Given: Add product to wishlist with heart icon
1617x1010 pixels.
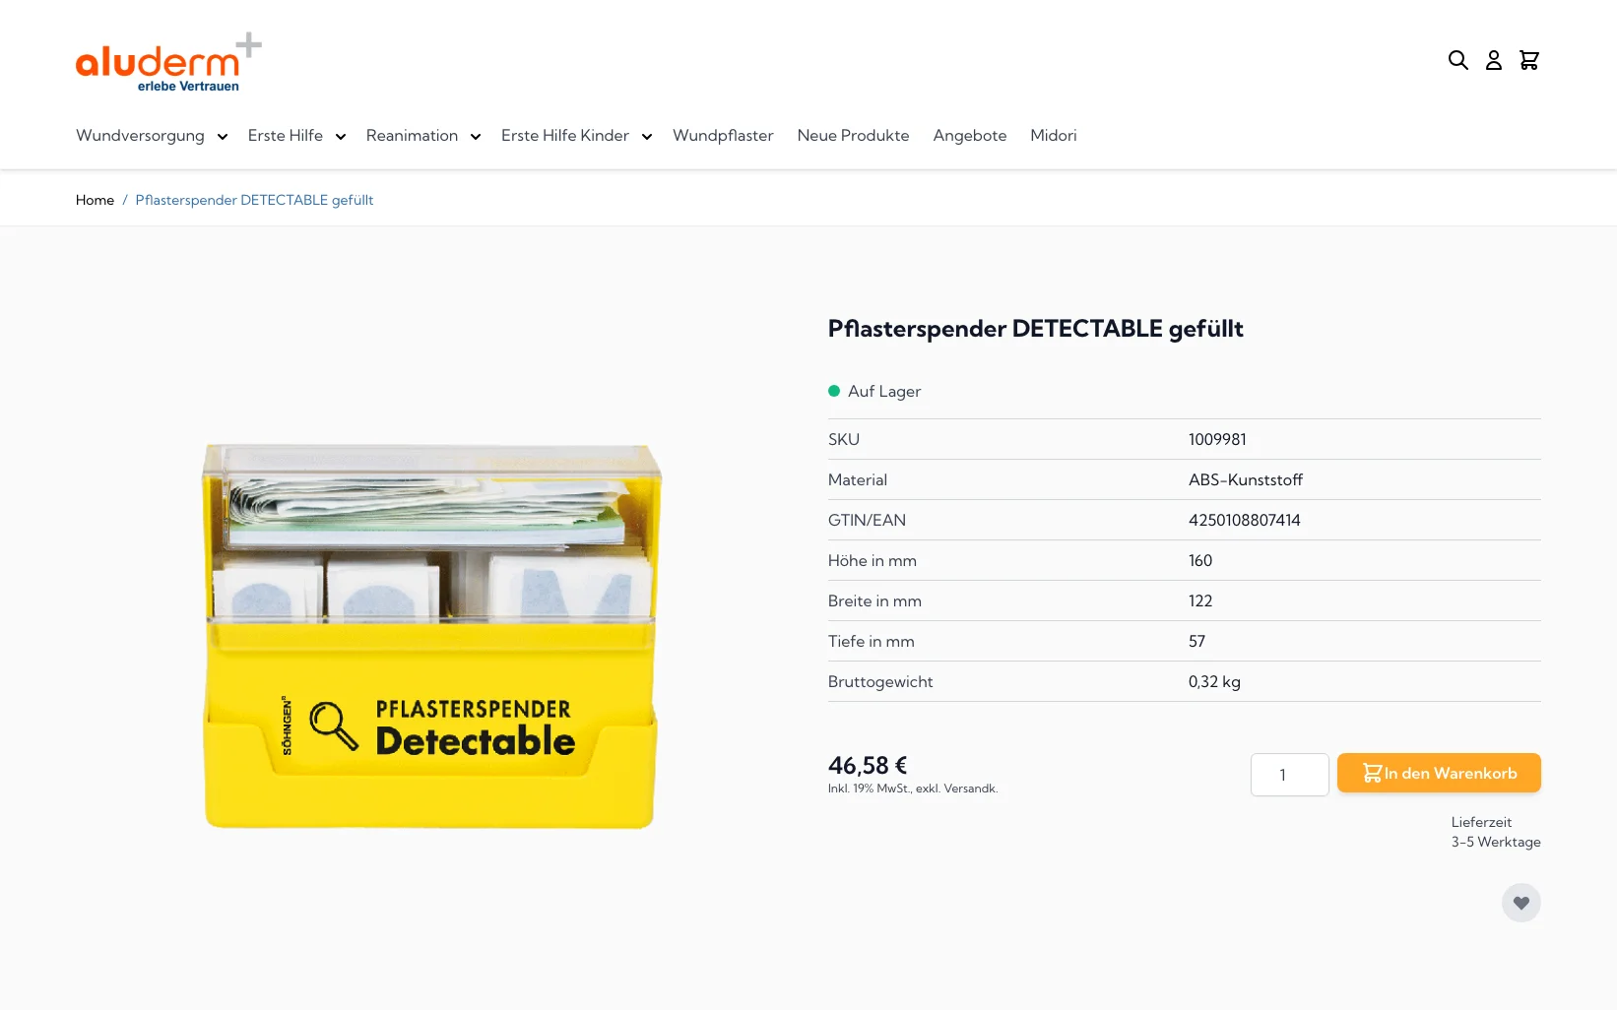Looking at the screenshot, I should tap(1521, 903).
